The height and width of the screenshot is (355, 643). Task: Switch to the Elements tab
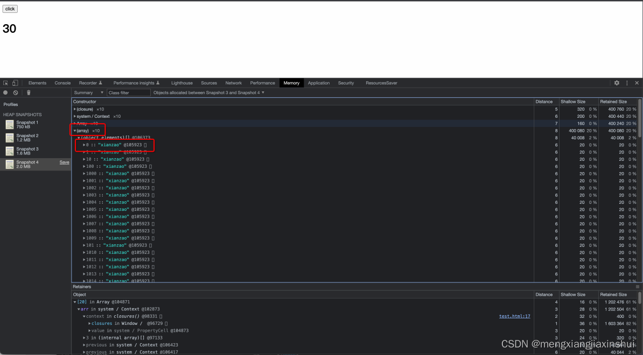(x=37, y=83)
